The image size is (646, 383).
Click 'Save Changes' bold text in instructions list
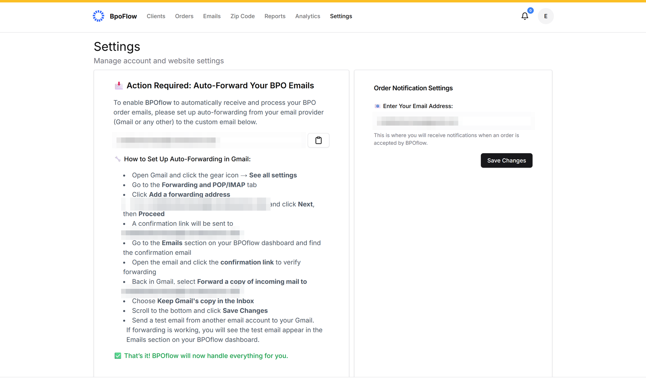click(x=245, y=310)
